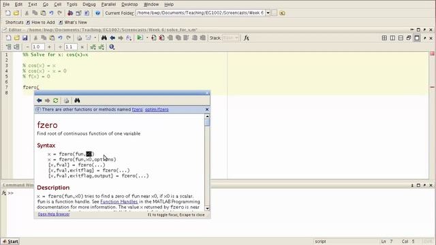Dismiss the other functions info bar
This screenshot has height=245, width=436.
(207, 110)
